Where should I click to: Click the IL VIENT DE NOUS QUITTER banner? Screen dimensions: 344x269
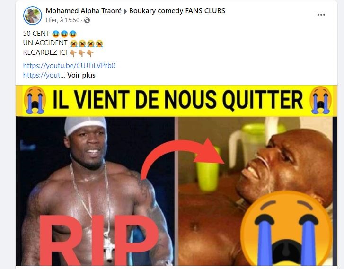tap(176, 101)
